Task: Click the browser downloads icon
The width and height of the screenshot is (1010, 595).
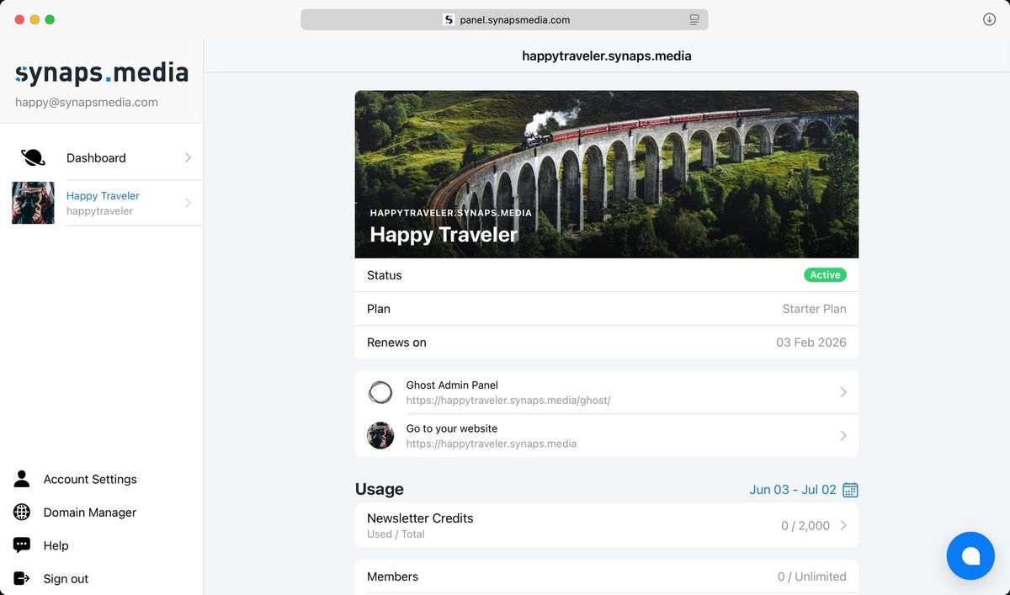Action: coord(989,19)
